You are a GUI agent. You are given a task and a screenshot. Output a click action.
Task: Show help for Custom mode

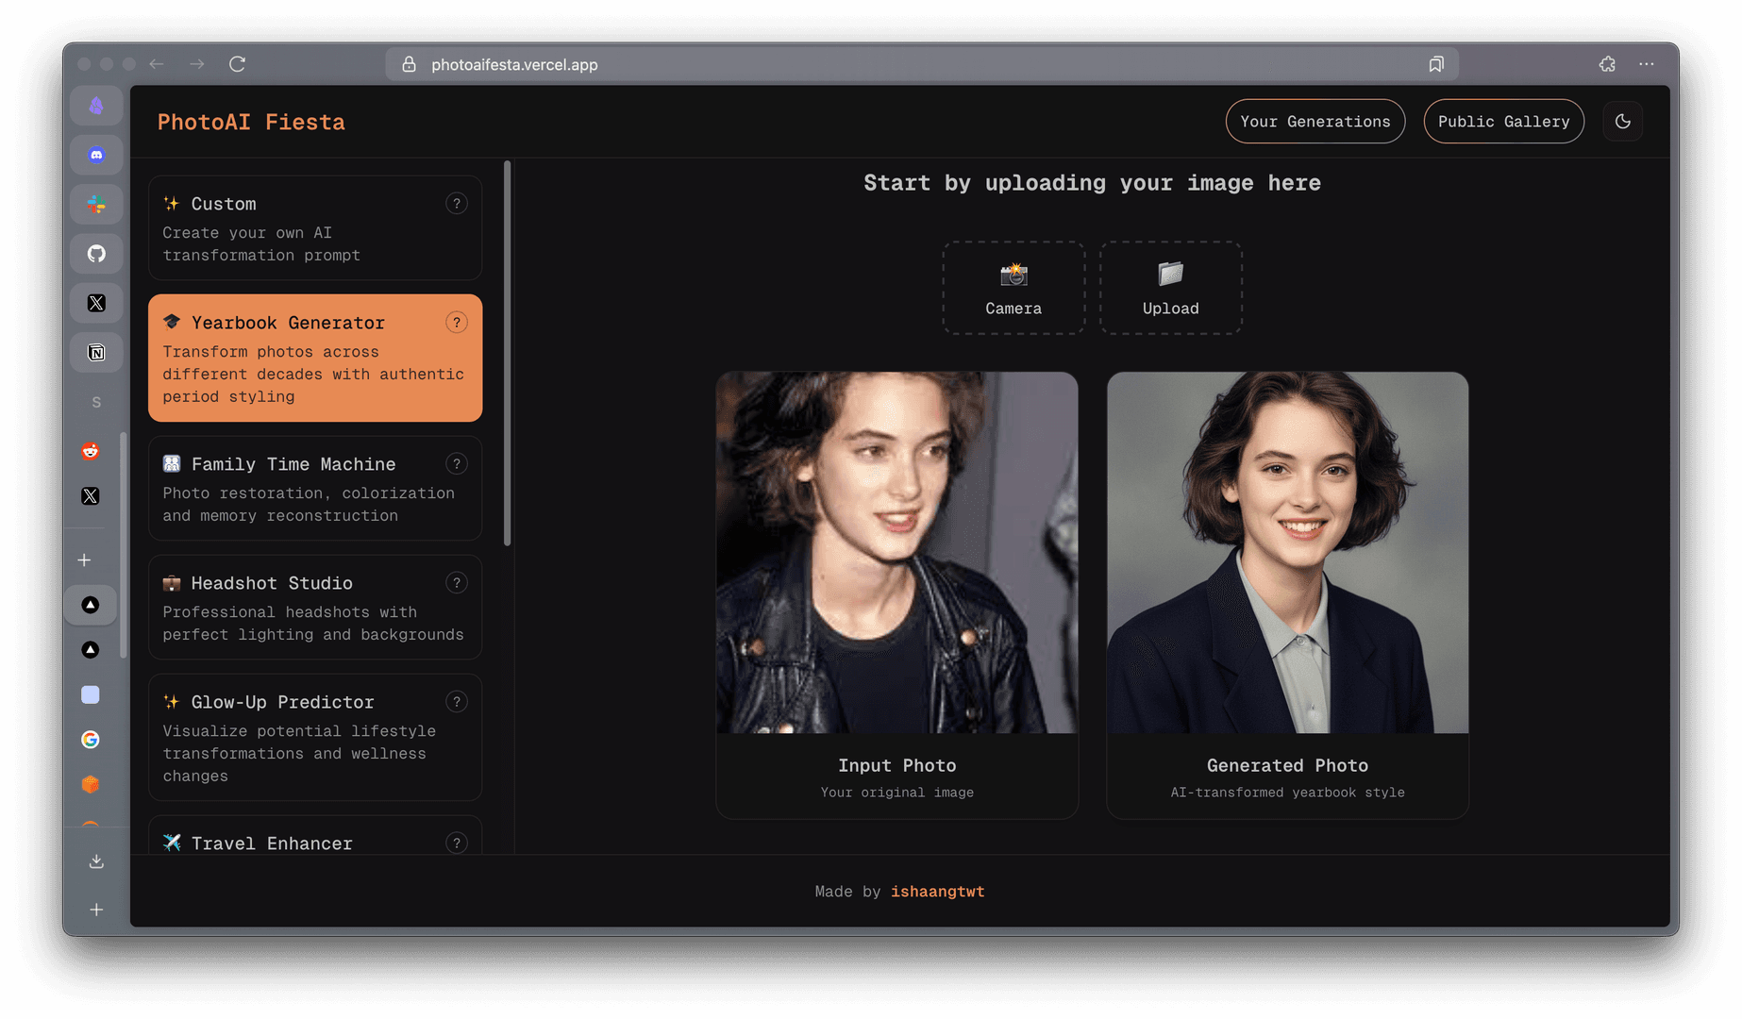click(457, 204)
